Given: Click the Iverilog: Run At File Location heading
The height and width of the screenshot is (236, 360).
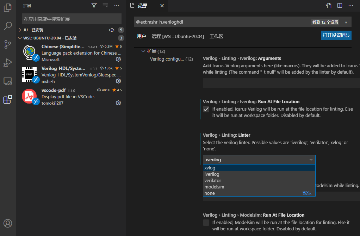Looking at the screenshot, I should (x=251, y=101).
